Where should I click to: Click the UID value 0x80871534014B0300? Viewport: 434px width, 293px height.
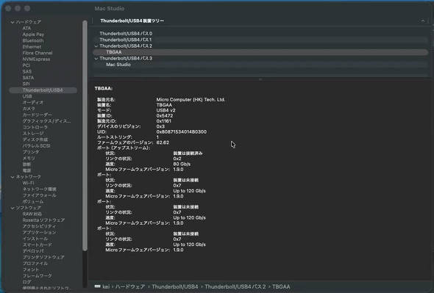(181, 132)
